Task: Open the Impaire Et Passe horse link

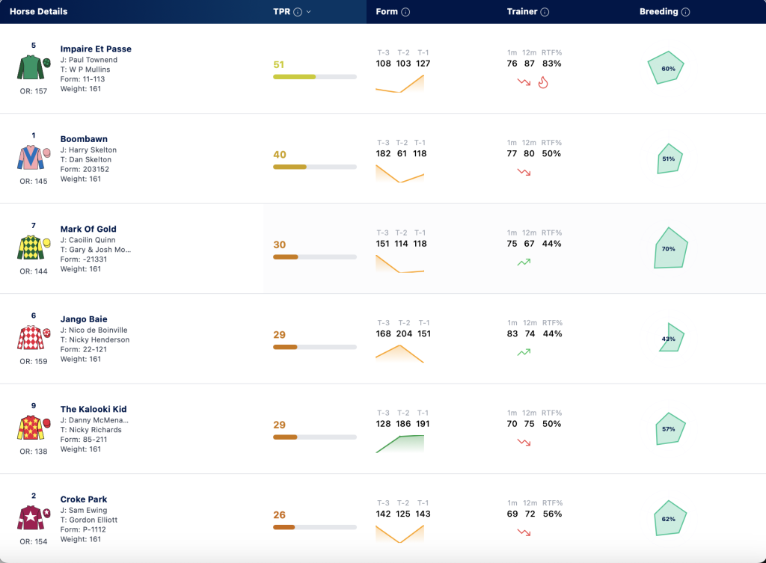Action: (x=96, y=49)
